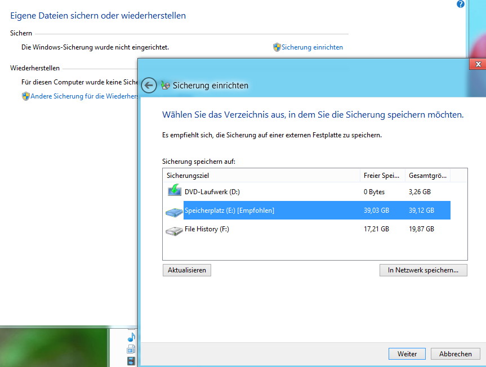Click the music note icon behind the wizard
This screenshot has height=367, width=486.
(x=131, y=337)
